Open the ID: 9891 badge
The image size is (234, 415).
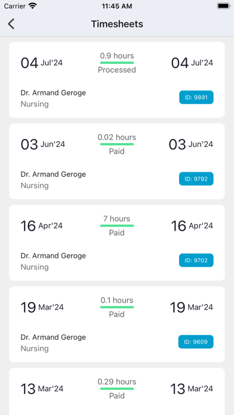pyautogui.click(x=196, y=97)
